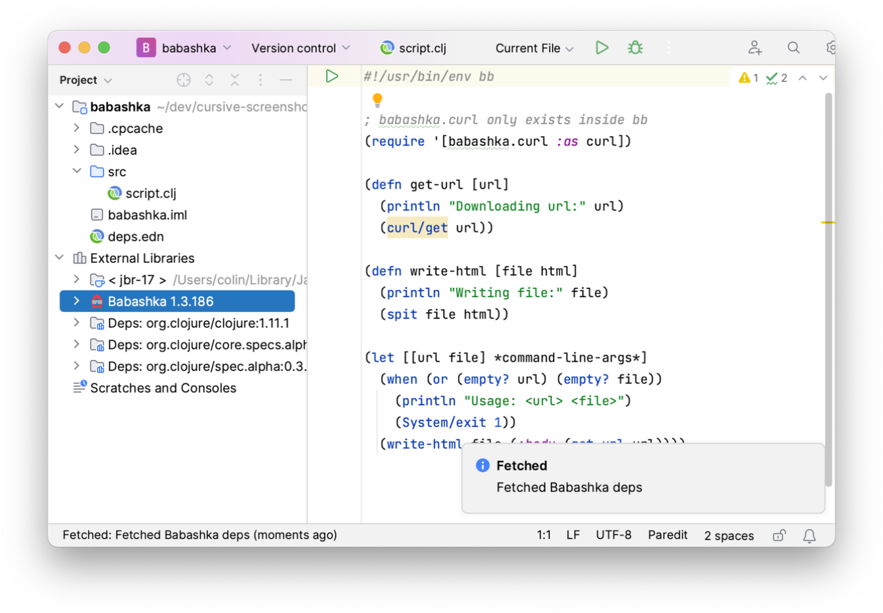
Task: Open the Current File run configuration dropdown
Action: 534,48
